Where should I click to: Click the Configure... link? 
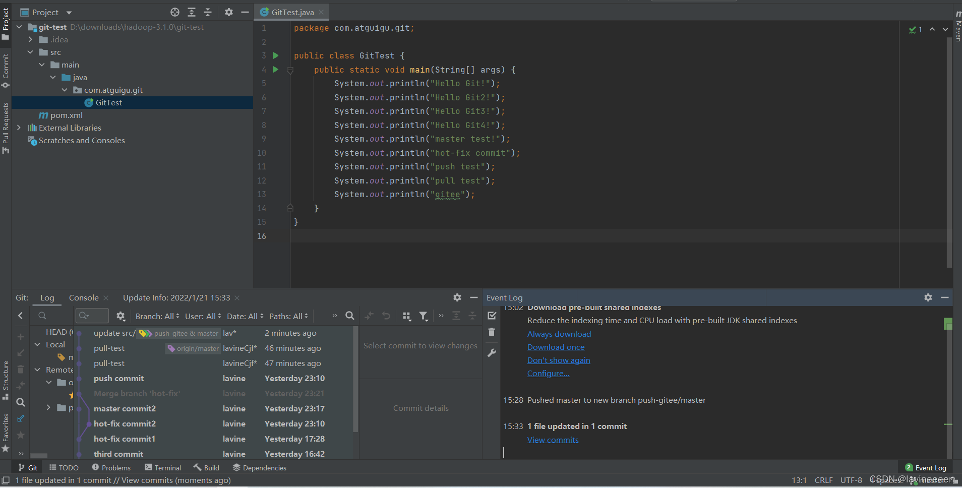[x=549, y=373]
